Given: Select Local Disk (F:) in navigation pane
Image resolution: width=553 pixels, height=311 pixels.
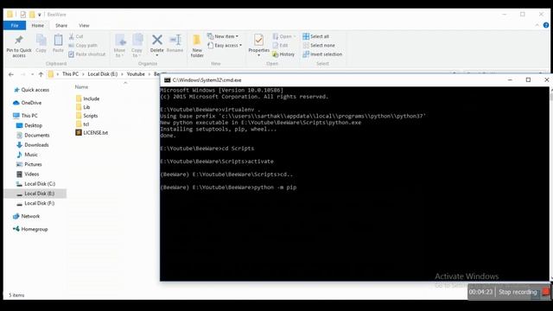Looking at the screenshot, I should [x=39, y=204].
